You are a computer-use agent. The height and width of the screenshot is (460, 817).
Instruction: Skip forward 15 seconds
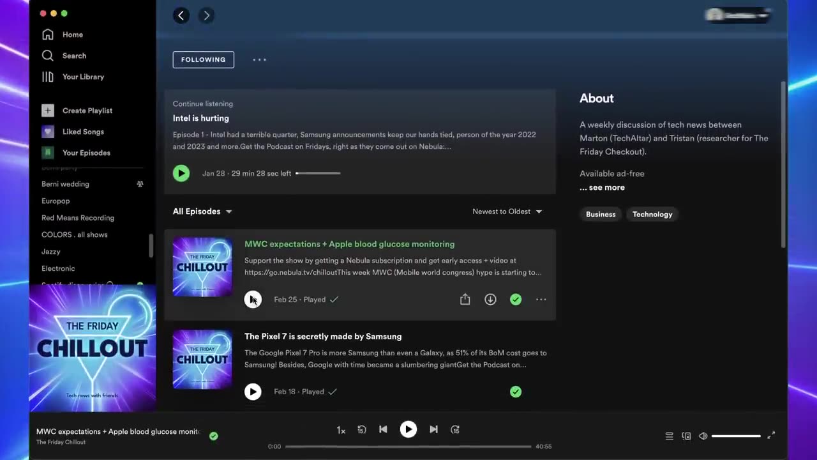455,430
